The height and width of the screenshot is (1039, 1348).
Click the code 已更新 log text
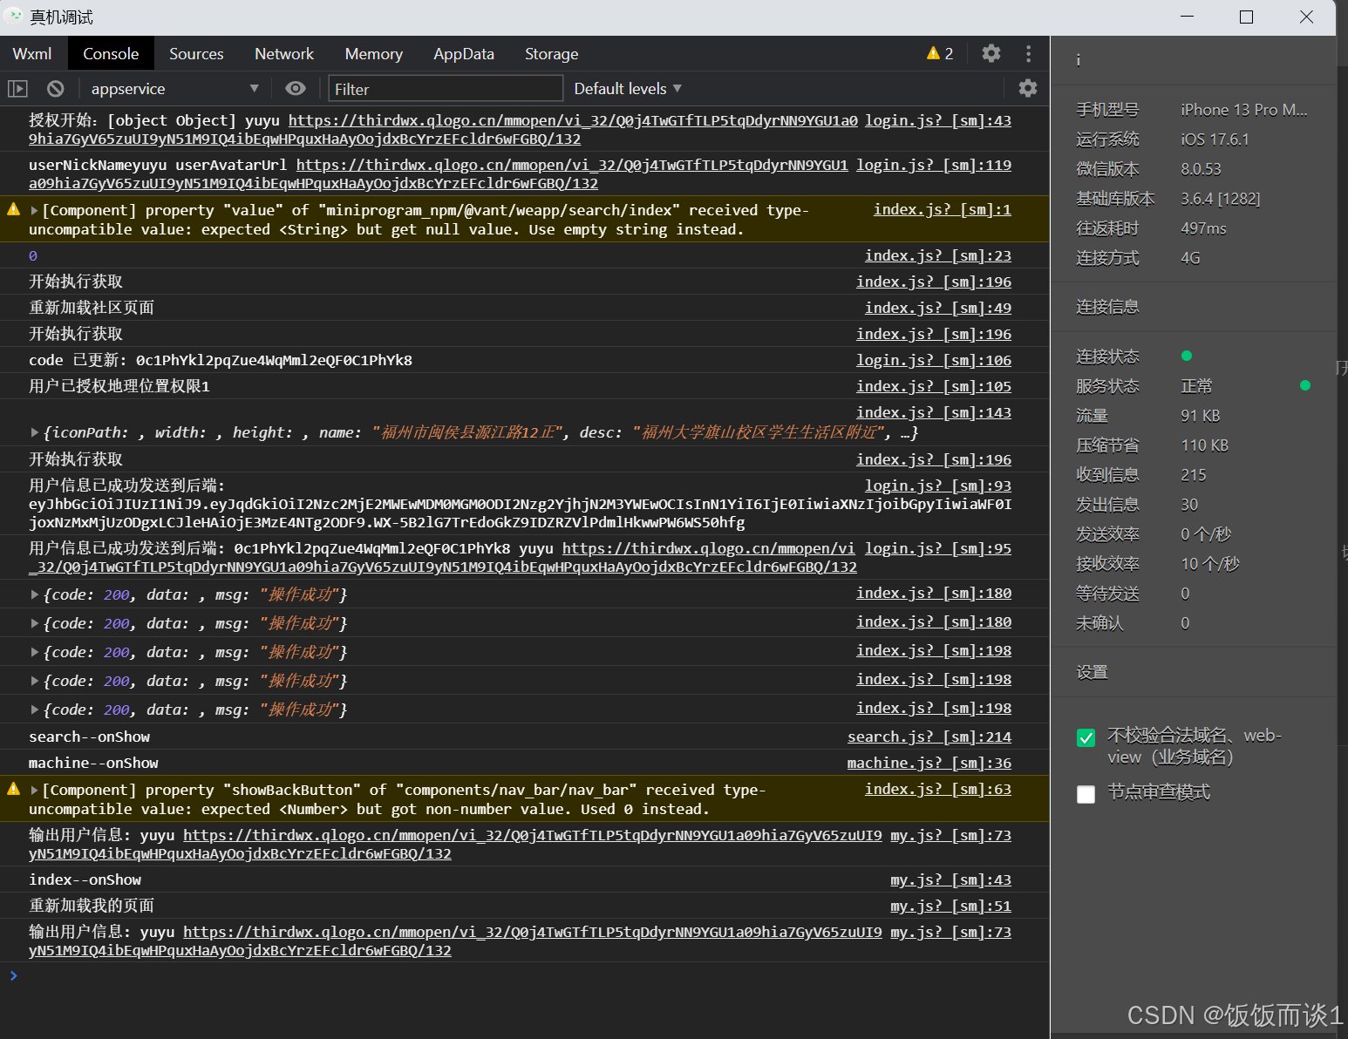point(221,360)
